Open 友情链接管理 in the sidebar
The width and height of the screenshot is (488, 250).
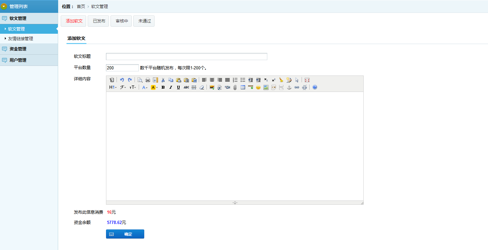21,39
